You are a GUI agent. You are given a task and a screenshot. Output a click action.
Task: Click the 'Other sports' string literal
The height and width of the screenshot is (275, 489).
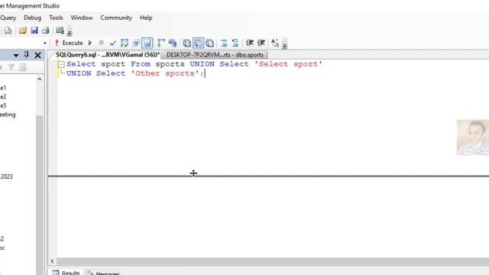coord(165,73)
